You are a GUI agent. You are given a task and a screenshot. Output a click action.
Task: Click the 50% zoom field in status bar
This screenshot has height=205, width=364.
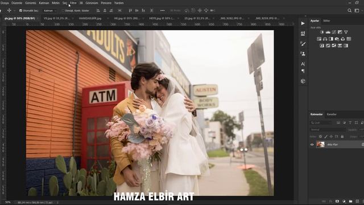click(7, 203)
